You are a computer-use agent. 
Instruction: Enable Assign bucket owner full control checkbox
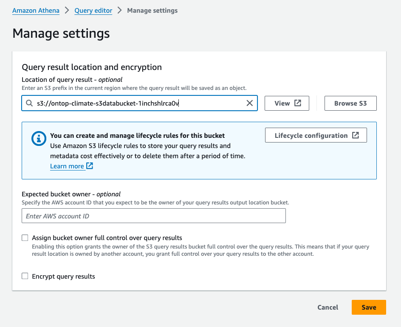[25, 238]
